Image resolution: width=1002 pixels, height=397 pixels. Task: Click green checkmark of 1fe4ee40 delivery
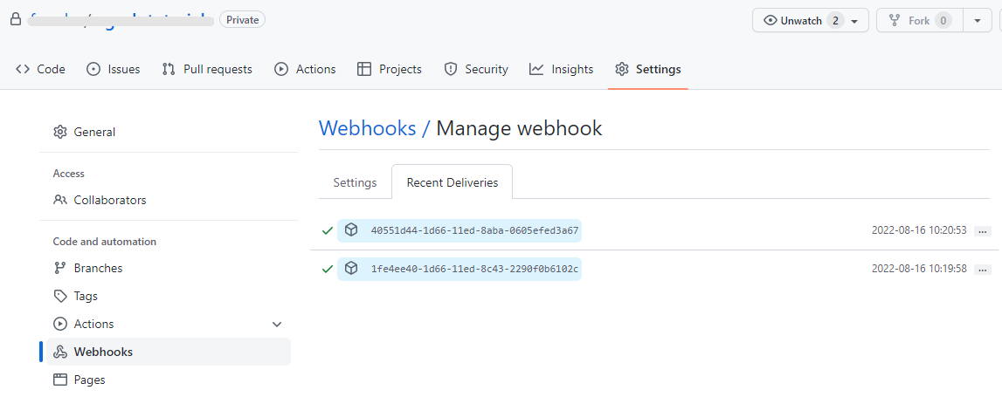tap(328, 270)
